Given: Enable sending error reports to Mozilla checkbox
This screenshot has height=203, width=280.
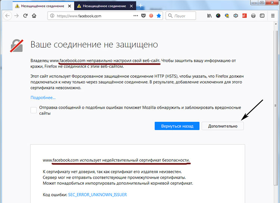Looking at the screenshot, I should pos(33,110).
